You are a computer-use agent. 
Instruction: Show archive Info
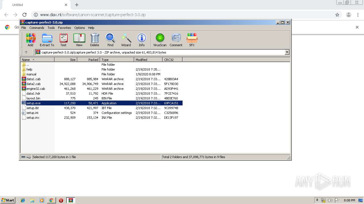(x=142, y=40)
